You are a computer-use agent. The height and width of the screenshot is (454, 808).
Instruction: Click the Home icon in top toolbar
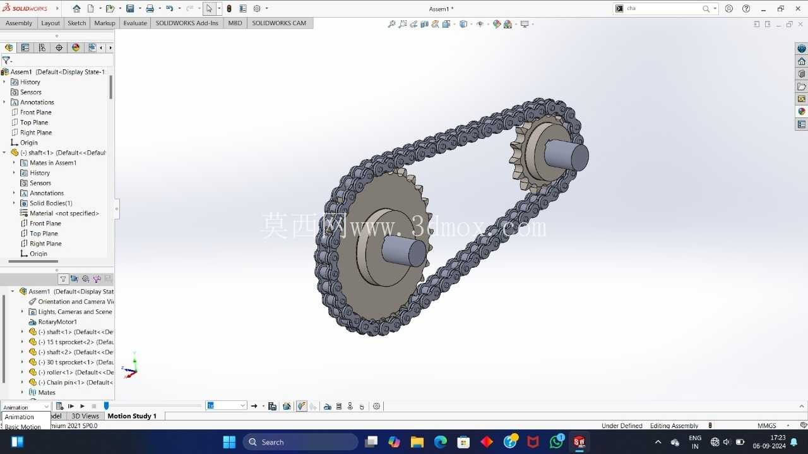(76, 9)
